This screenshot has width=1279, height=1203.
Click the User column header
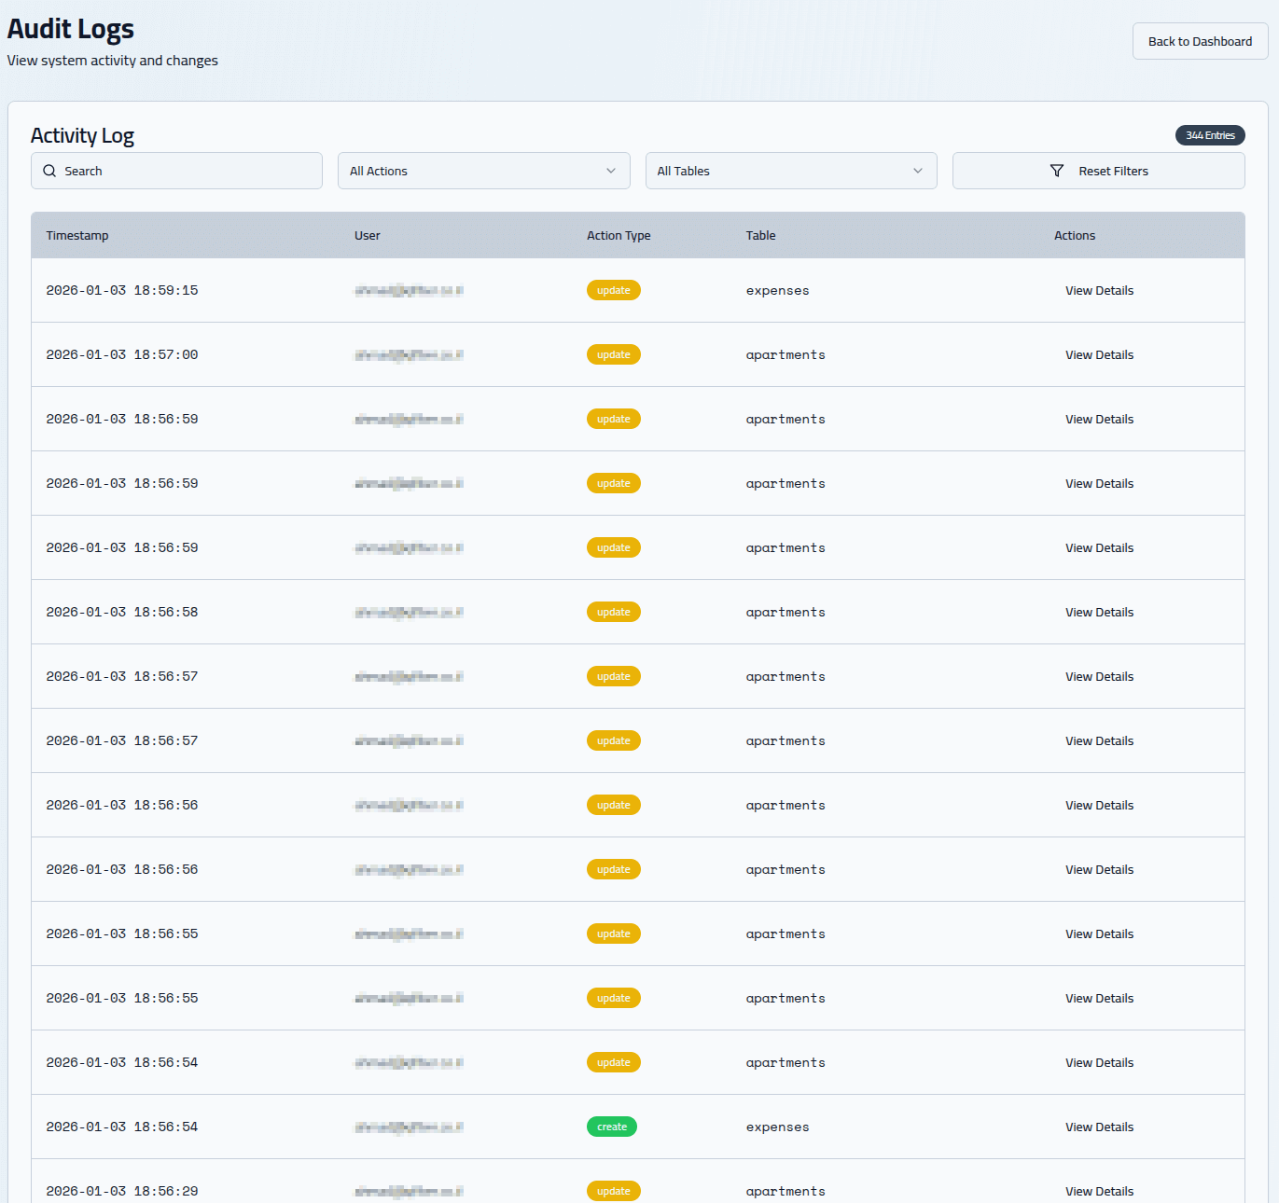[367, 235]
